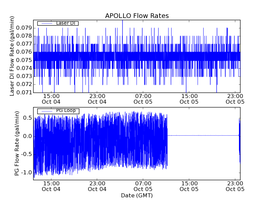Click "23:00 Oct 04" under the Laser DI plot
The height and width of the screenshot is (200, 267).
click(x=97, y=99)
